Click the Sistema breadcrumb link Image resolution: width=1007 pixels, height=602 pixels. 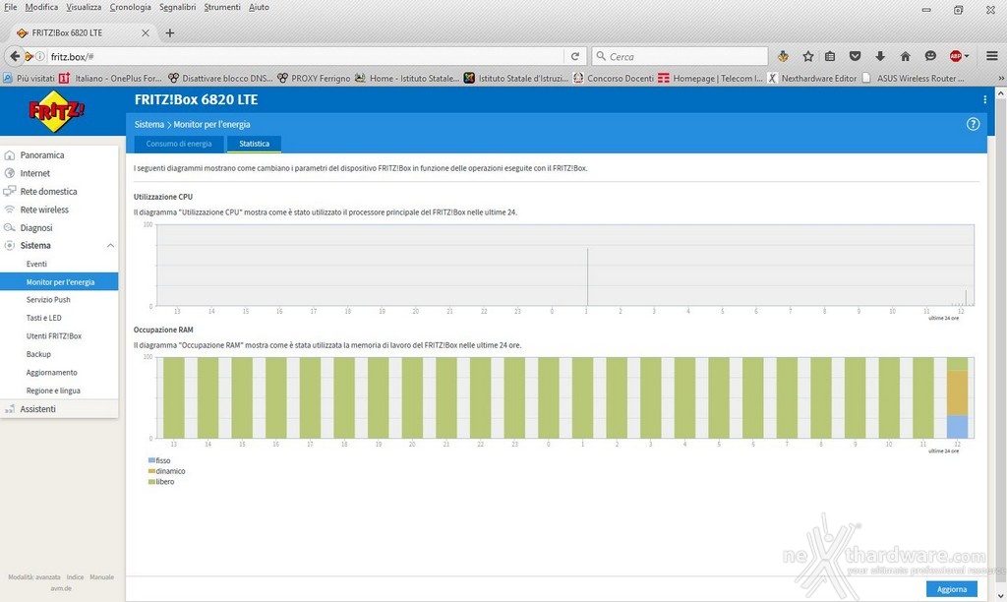(x=149, y=124)
